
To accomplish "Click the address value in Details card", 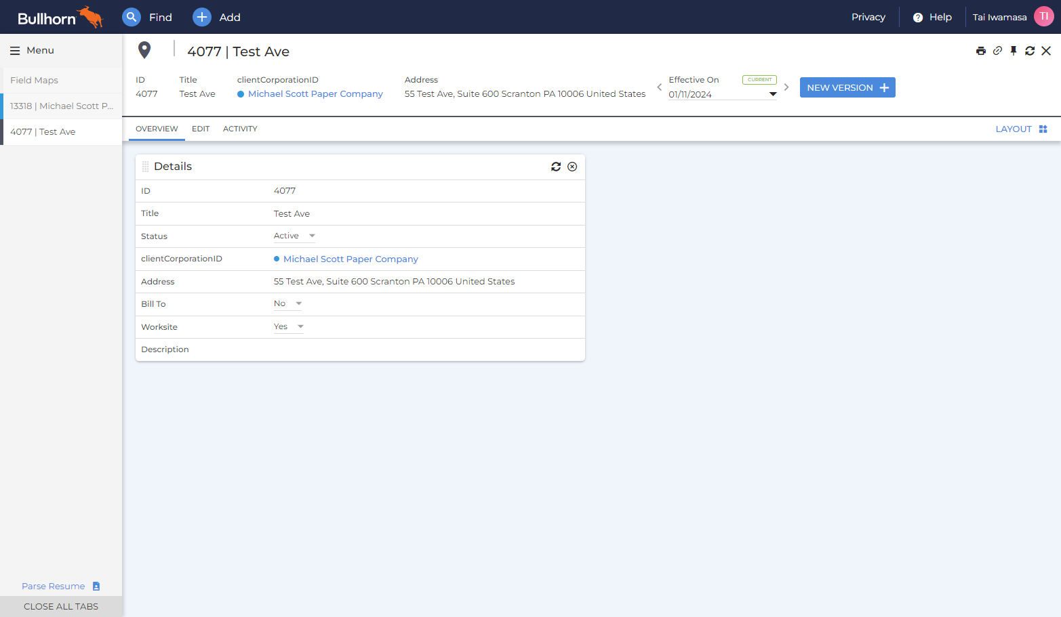I will click(394, 282).
